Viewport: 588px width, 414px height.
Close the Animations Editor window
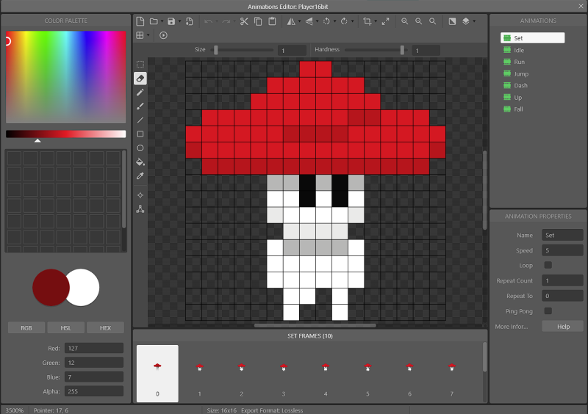581,6
